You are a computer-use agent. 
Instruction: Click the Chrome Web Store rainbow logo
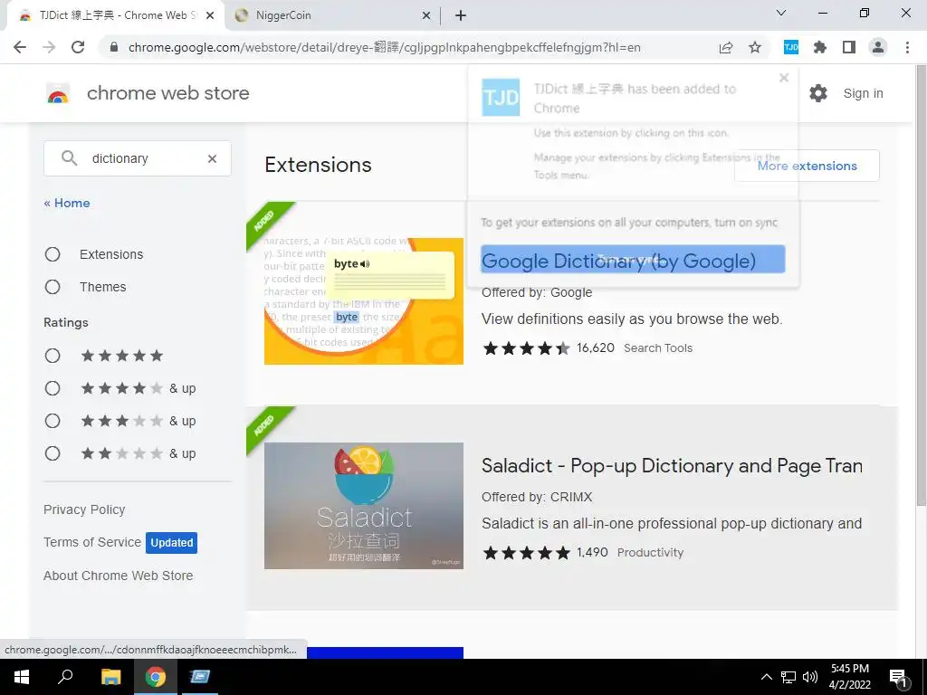(x=58, y=93)
